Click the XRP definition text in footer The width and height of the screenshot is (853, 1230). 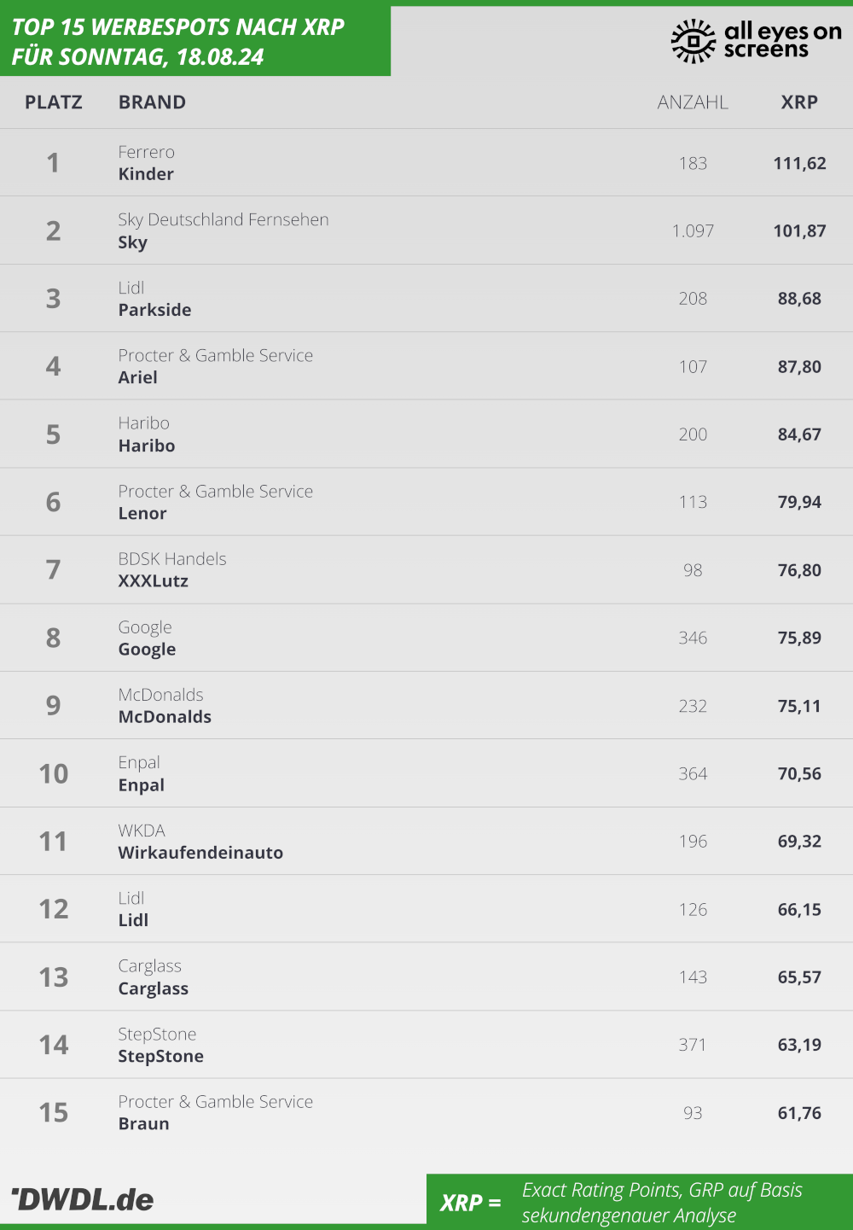coord(662,1202)
